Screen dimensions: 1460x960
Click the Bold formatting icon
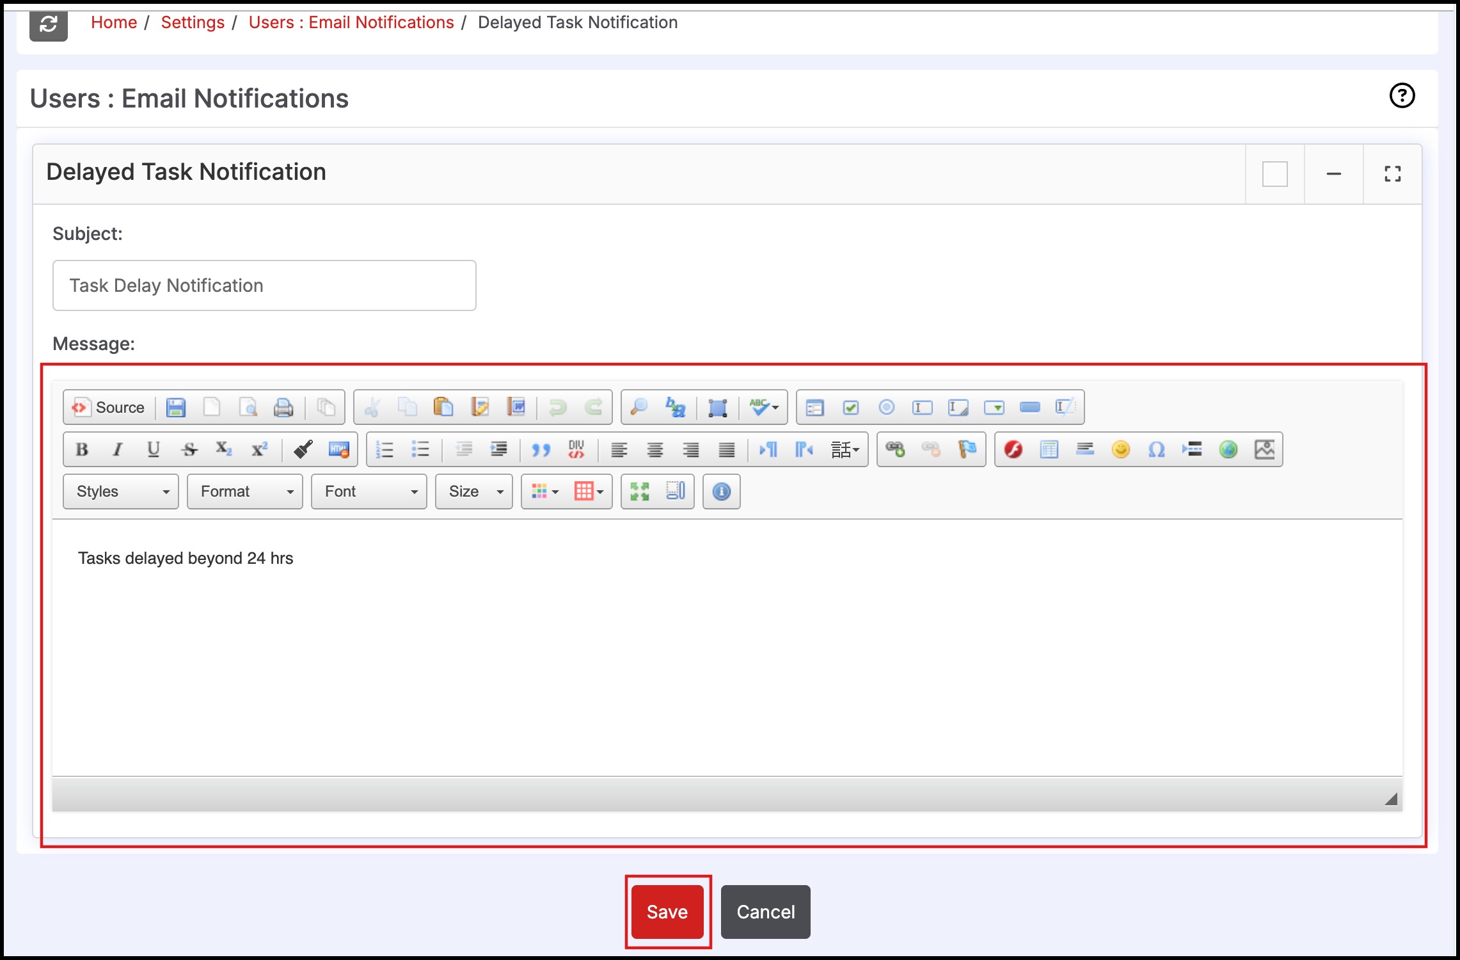click(x=82, y=450)
